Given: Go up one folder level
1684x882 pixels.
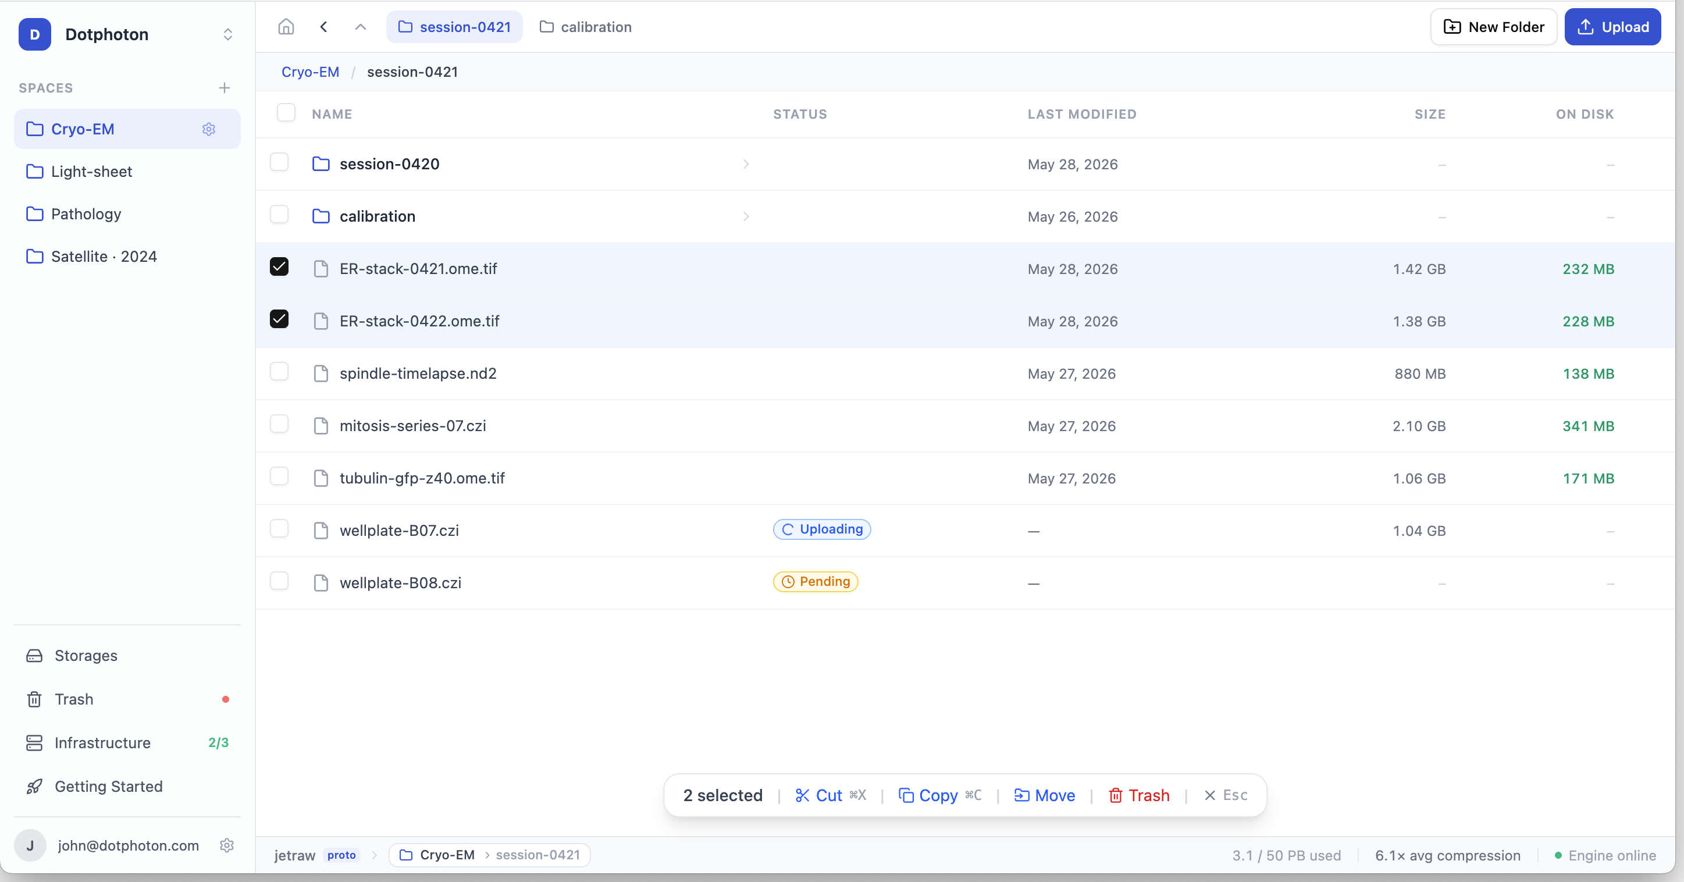Looking at the screenshot, I should coord(360,27).
